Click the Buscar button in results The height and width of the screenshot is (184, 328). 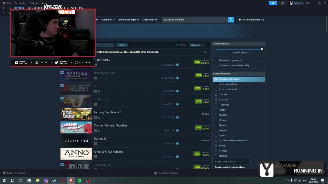(x=122, y=45)
